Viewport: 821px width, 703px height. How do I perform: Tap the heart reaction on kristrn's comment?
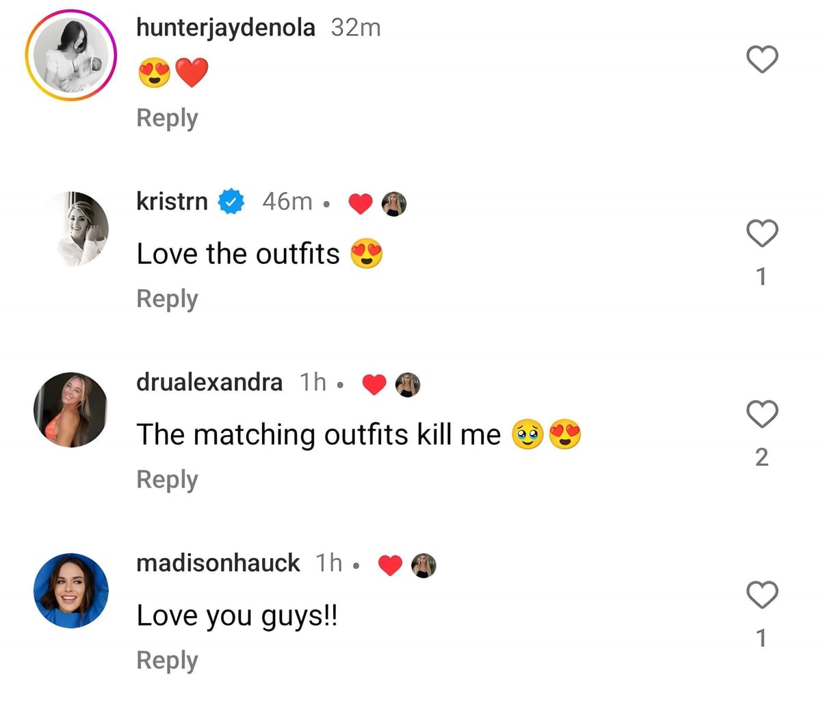[360, 202]
